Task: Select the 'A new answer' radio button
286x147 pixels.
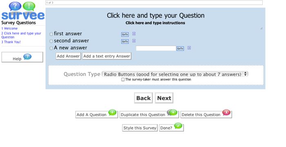Action: 51,48
